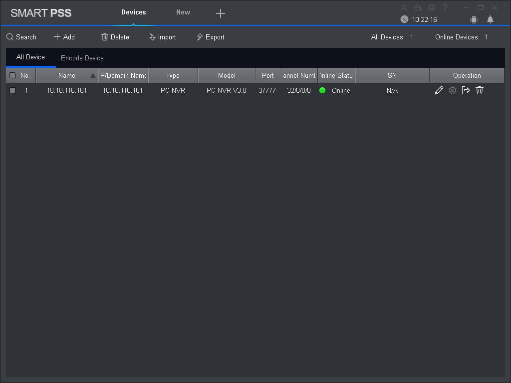Sort by the Port column header

click(x=268, y=76)
